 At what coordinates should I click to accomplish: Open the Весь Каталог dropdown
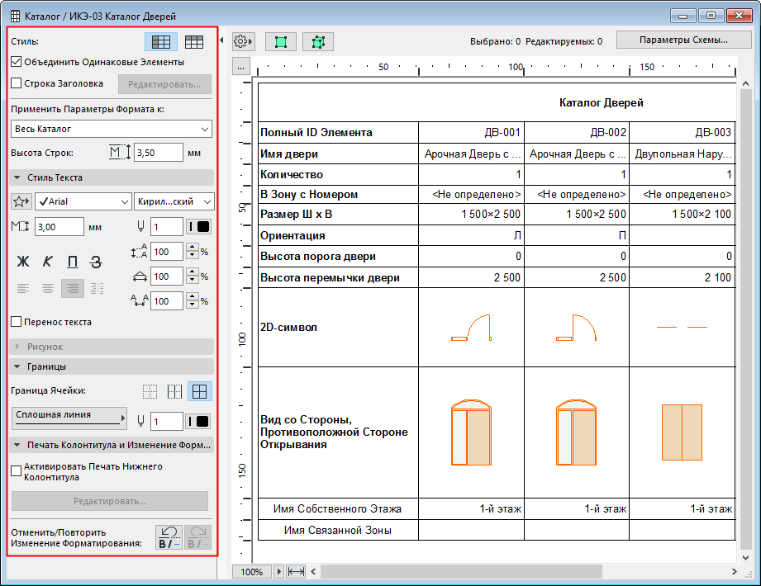[x=112, y=129]
